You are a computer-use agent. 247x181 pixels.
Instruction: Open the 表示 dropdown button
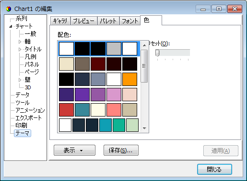[74, 150]
